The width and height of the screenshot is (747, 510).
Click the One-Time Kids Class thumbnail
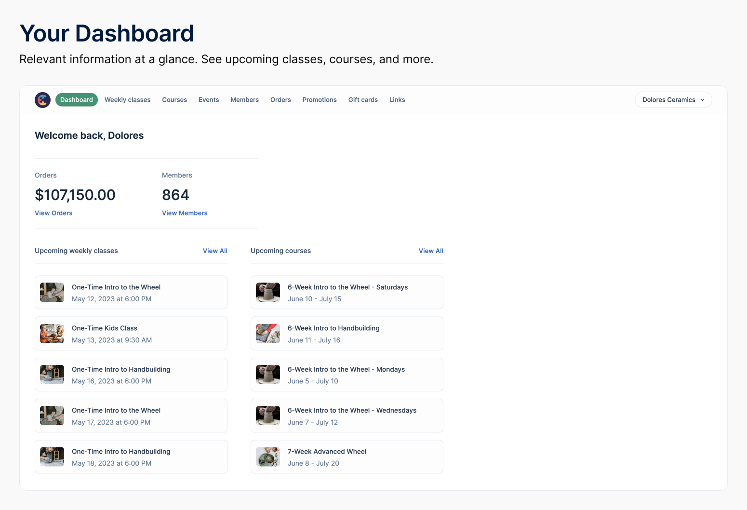52,333
